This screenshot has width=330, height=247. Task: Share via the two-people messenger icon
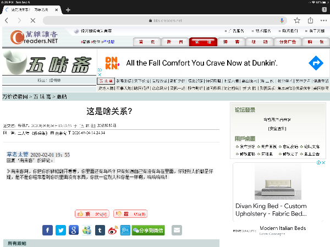(x=87, y=230)
